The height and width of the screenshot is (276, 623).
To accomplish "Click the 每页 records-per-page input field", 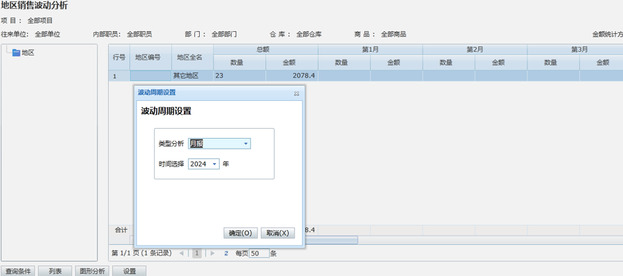I will coord(259,253).
